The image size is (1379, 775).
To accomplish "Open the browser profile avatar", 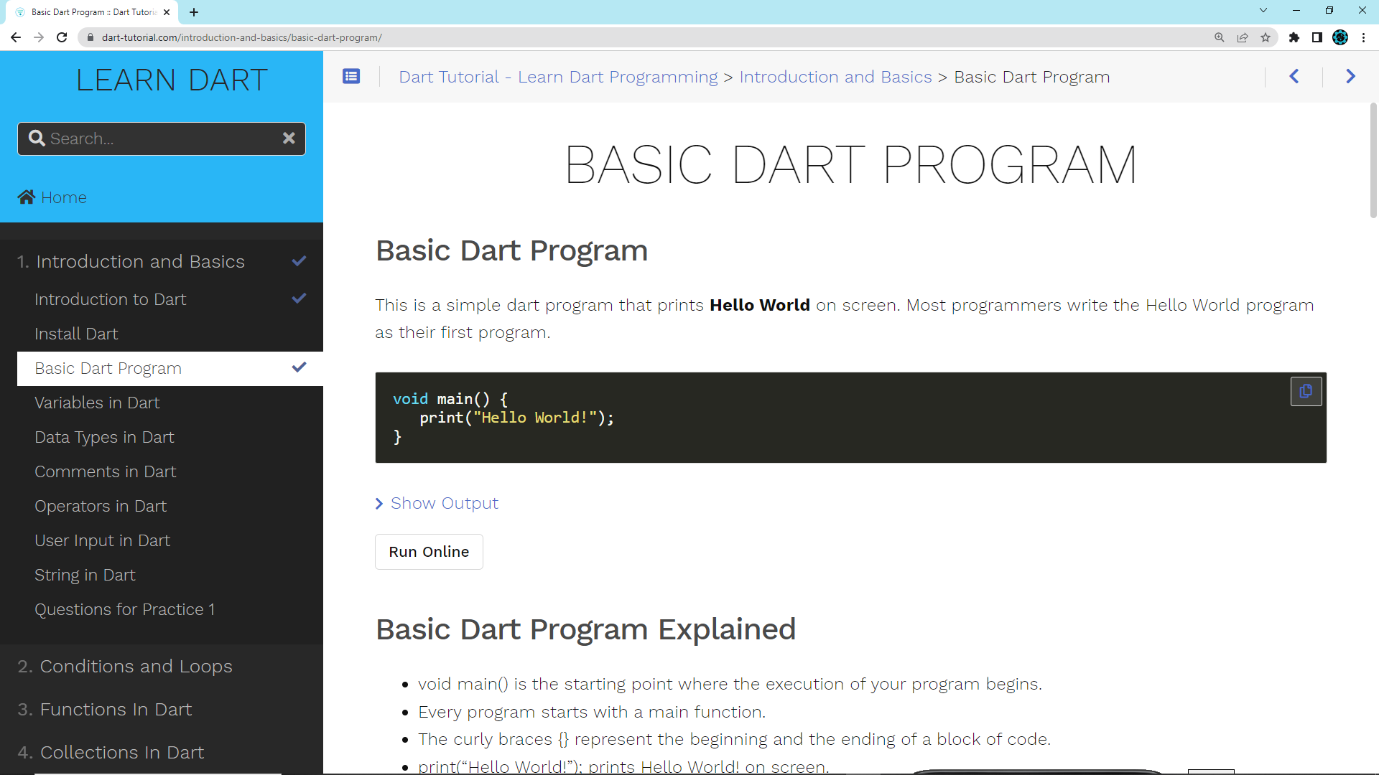I will 1340,37.
